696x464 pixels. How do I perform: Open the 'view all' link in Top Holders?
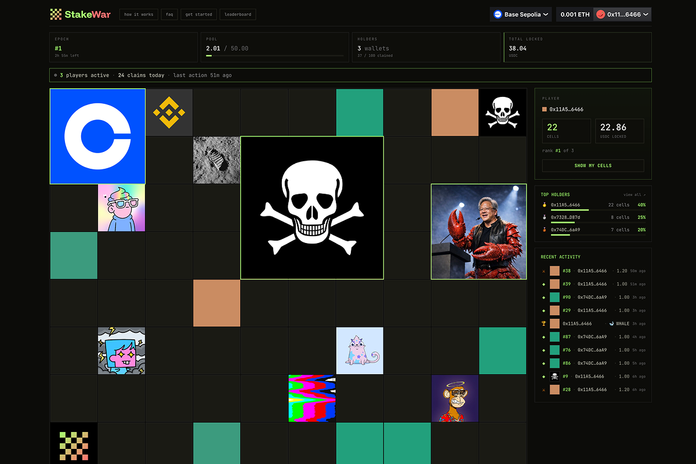[x=635, y=195]
